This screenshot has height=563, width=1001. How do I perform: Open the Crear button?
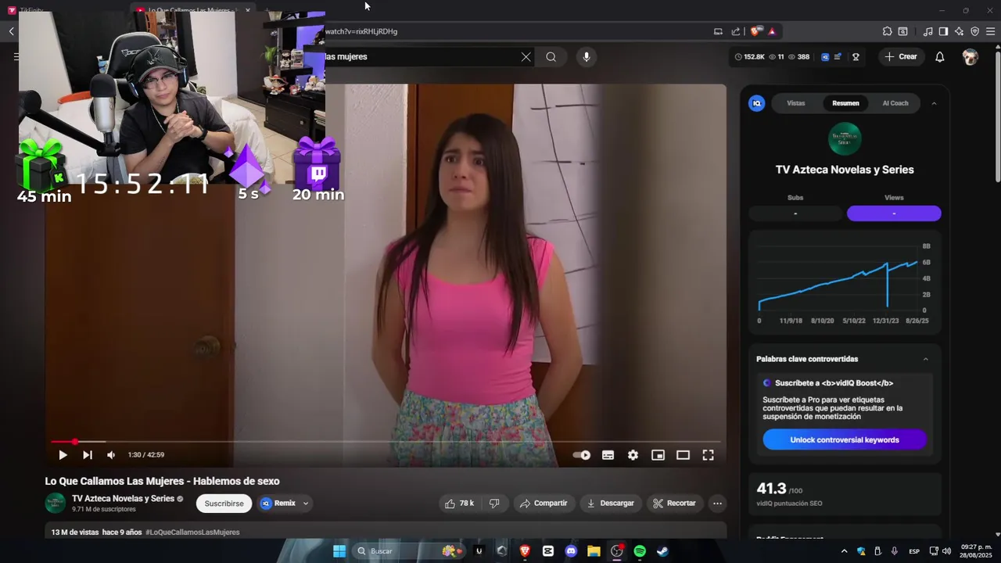click(x=901, y=56)
